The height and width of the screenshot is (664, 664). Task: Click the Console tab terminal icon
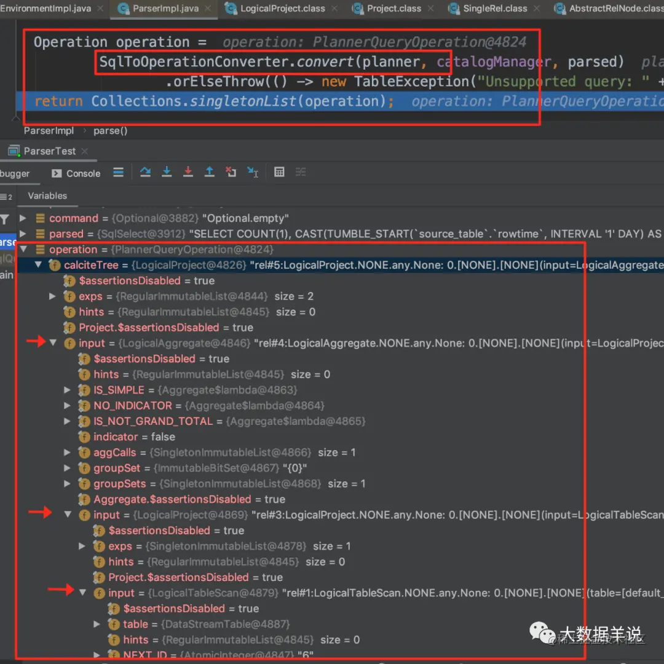(57, 173)
